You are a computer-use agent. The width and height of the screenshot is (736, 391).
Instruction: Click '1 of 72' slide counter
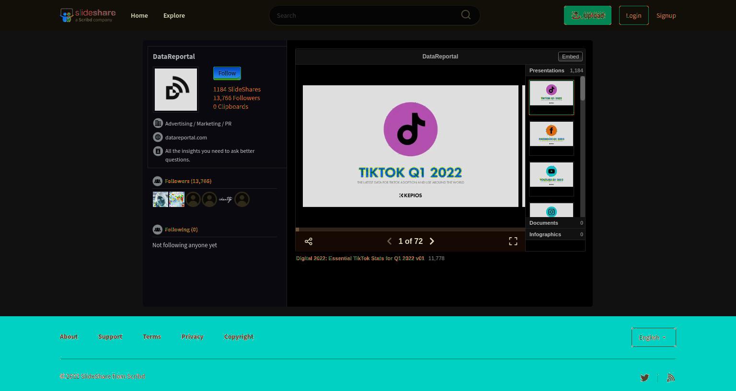coord(411,241)
